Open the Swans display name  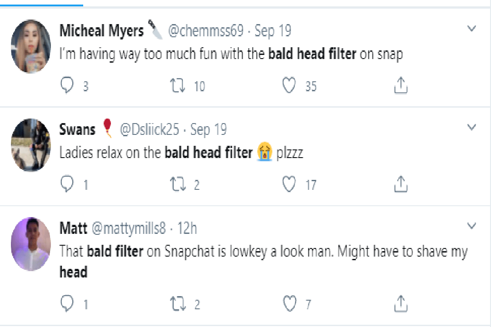[77, 129]
